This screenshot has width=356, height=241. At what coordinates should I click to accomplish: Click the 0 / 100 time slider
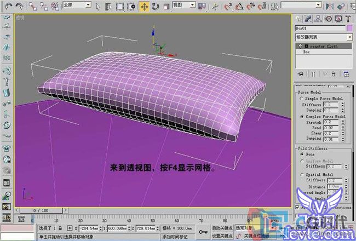41,210
